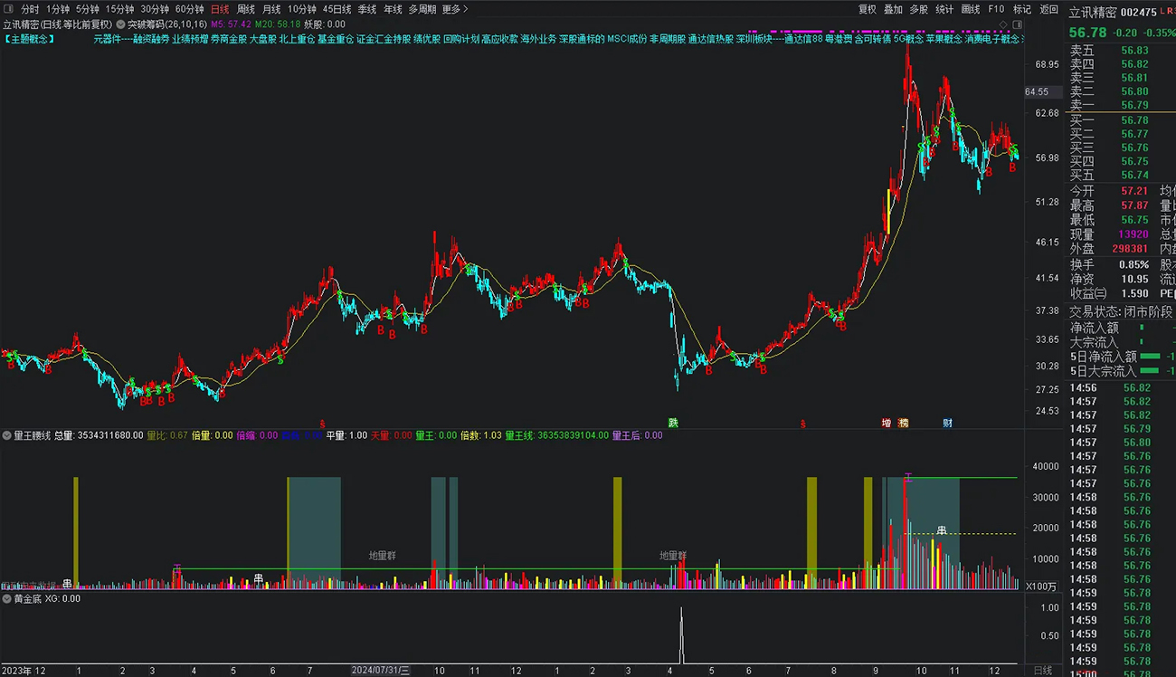The image size is (1176, 677).
Task: Select the 15分钟 period tab
Action: (119, 9)
